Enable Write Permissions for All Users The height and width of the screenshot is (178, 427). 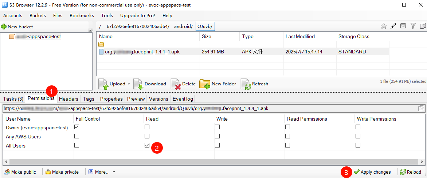coord(358,145)
